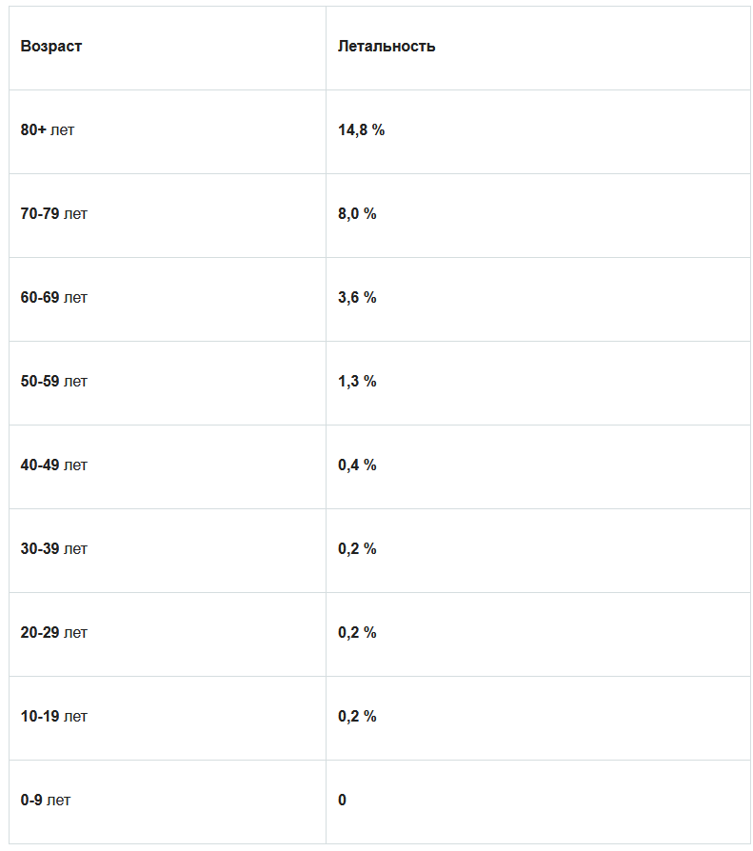The height and width of the screenshot is (851, 753).
Task: Click 0,2 % in the 20-29 row
Action: point(357,633)
